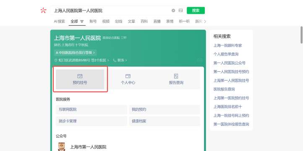Switch to the 视频 tab
303x151 pixels.
coord(106,21)
